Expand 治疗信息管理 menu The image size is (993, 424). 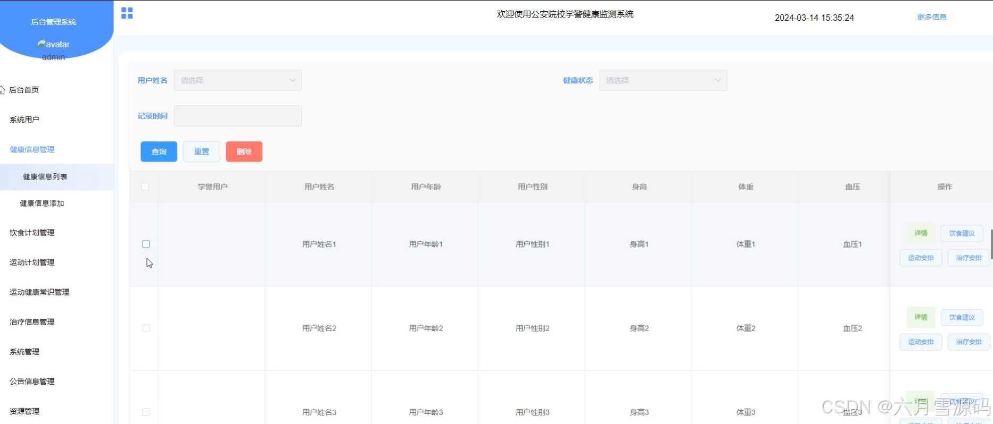(x=32, y=321)
